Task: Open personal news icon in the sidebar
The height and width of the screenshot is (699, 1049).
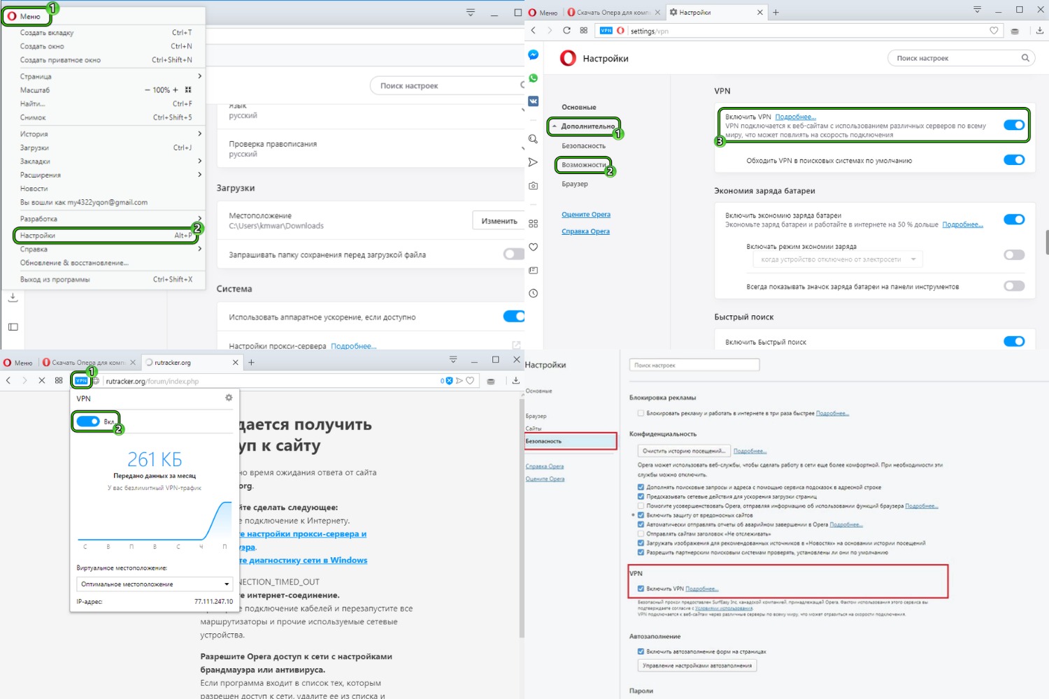Action: click(533, 270)
